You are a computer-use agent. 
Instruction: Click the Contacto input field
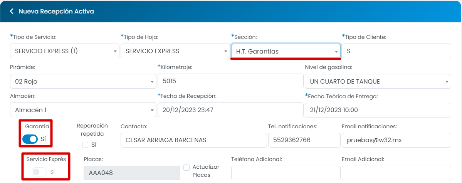pos(193,140)
